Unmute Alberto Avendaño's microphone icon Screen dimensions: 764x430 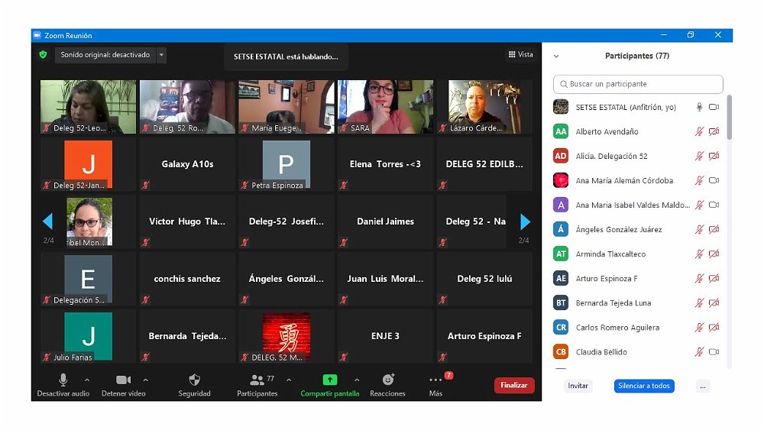698,132
